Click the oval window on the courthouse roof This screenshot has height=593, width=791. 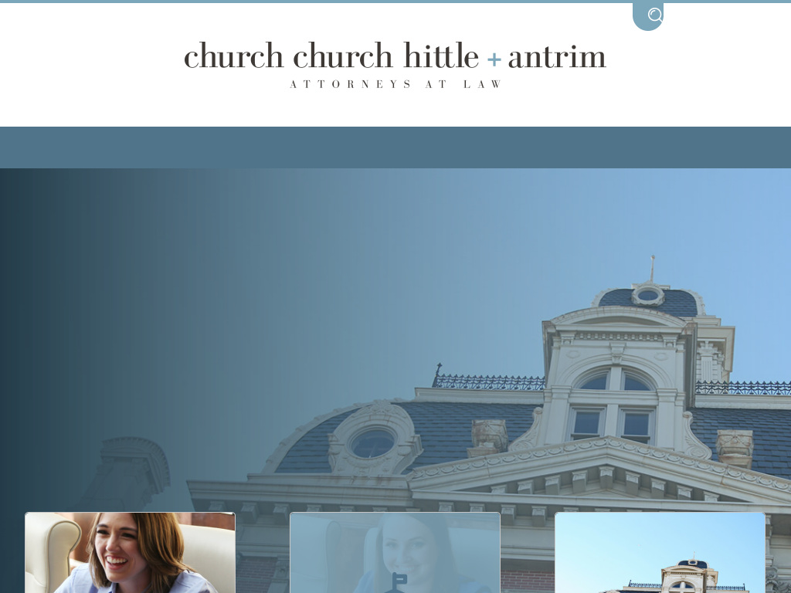[372, 443]
